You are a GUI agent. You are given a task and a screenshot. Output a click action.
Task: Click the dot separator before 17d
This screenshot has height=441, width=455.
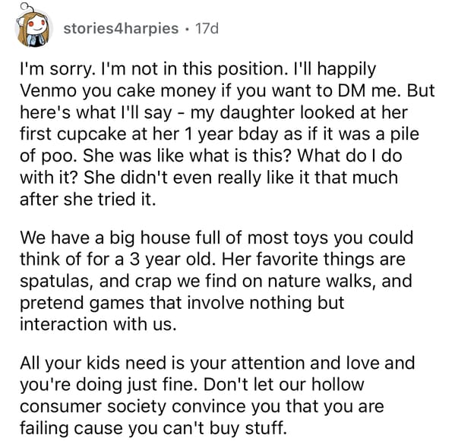187,29
